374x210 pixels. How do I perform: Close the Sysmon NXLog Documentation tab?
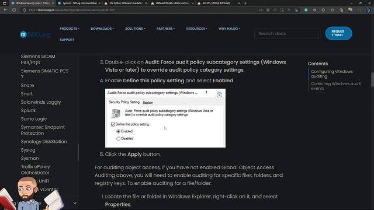pos(99,3)
